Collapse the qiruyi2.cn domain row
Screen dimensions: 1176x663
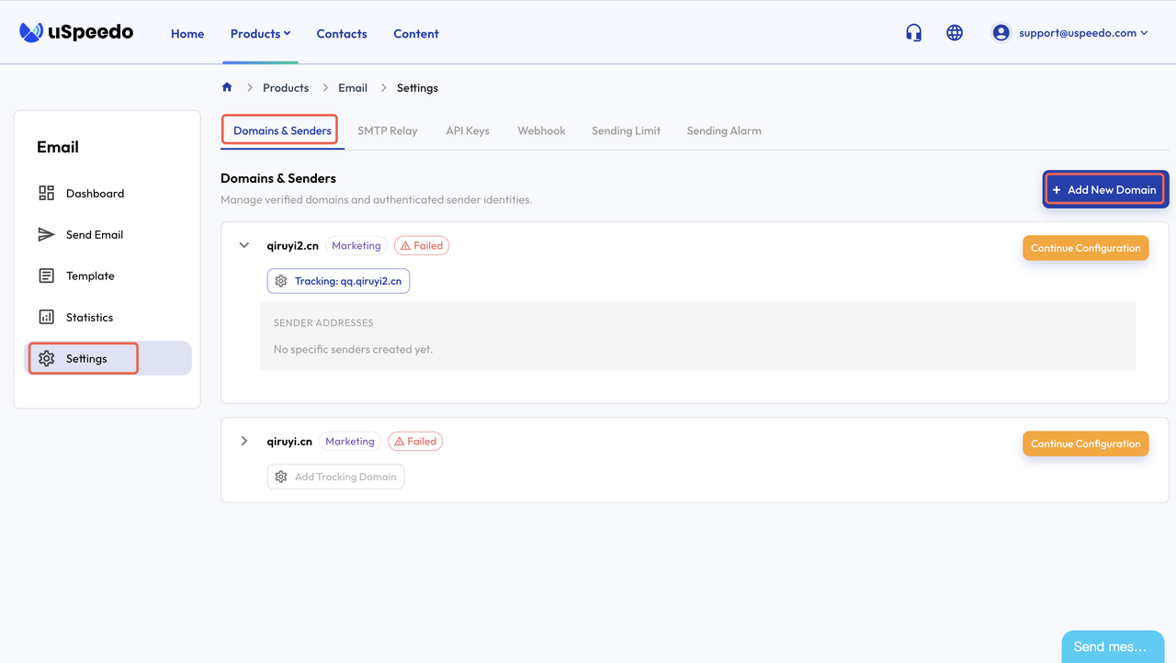point(244,246)
